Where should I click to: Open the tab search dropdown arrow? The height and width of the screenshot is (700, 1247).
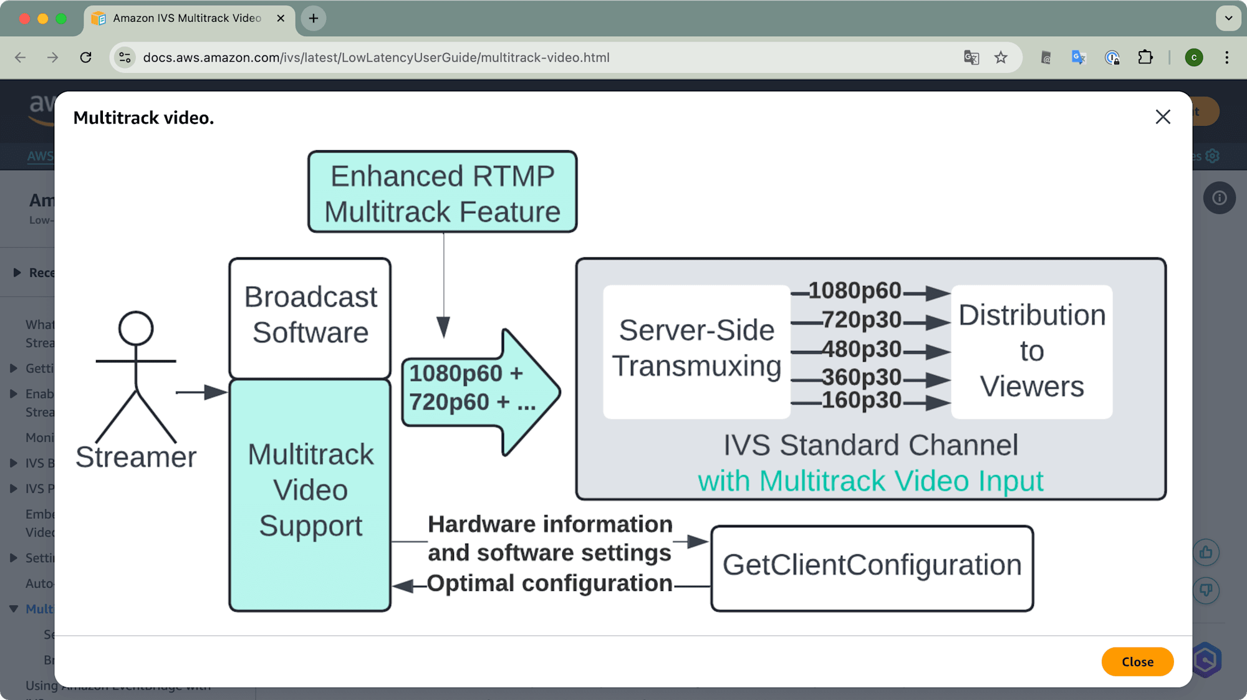point(1228,18)
